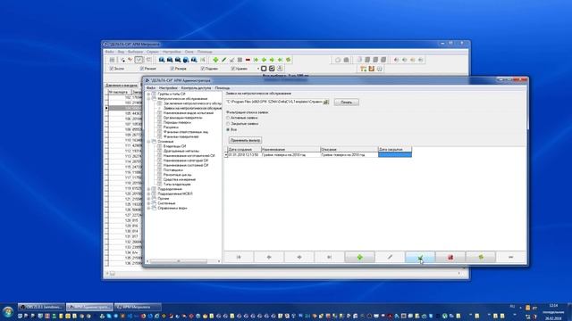This screenshot has width=572, height=321.
Task: Select Организации-поверители in the tree
Action: pos(182,118)
